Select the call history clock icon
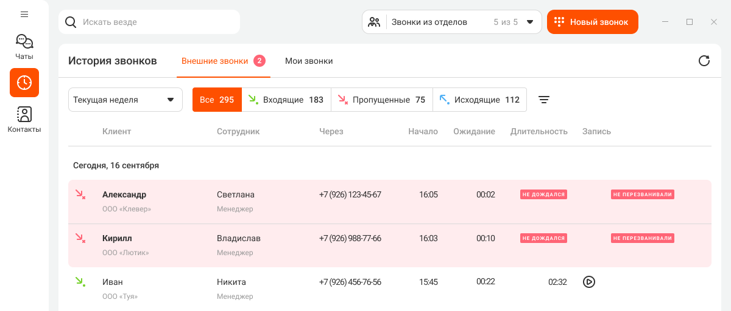Viewport: 731px width, 311px height. (24, 83)
